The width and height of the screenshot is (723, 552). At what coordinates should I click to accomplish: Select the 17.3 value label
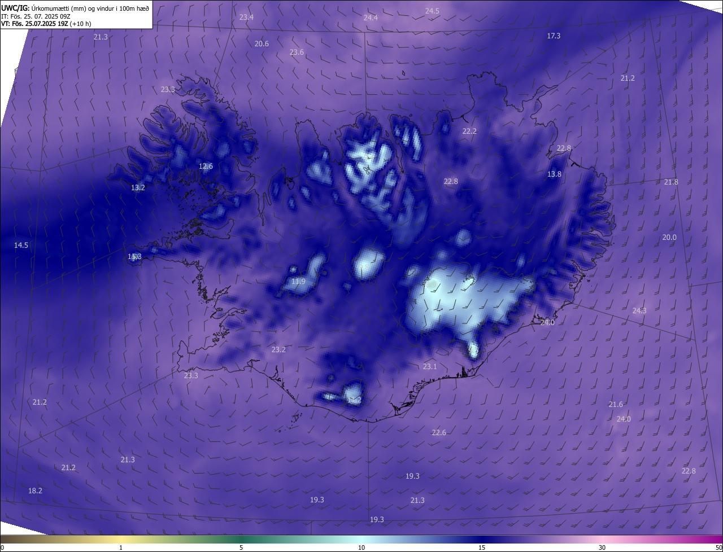click(554, 36)
